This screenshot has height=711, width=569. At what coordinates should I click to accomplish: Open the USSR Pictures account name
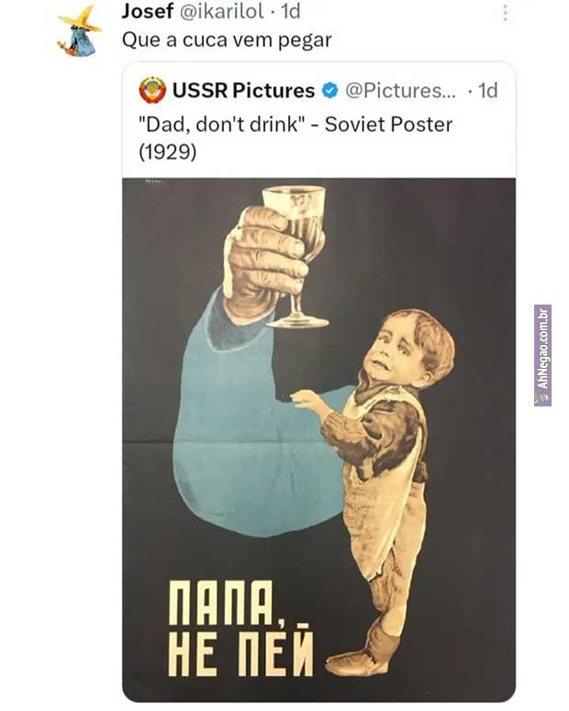(243, 91)
